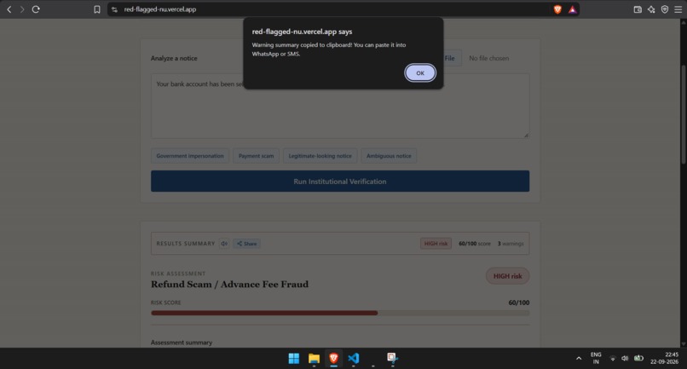Load Ambiguous notice example

[x=389, y=156]
